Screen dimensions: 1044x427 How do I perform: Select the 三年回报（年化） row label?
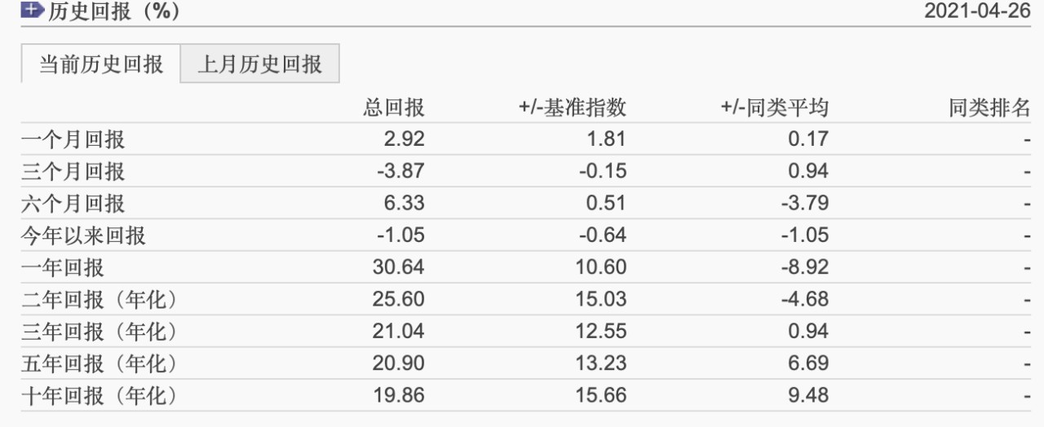click(100, 332)
